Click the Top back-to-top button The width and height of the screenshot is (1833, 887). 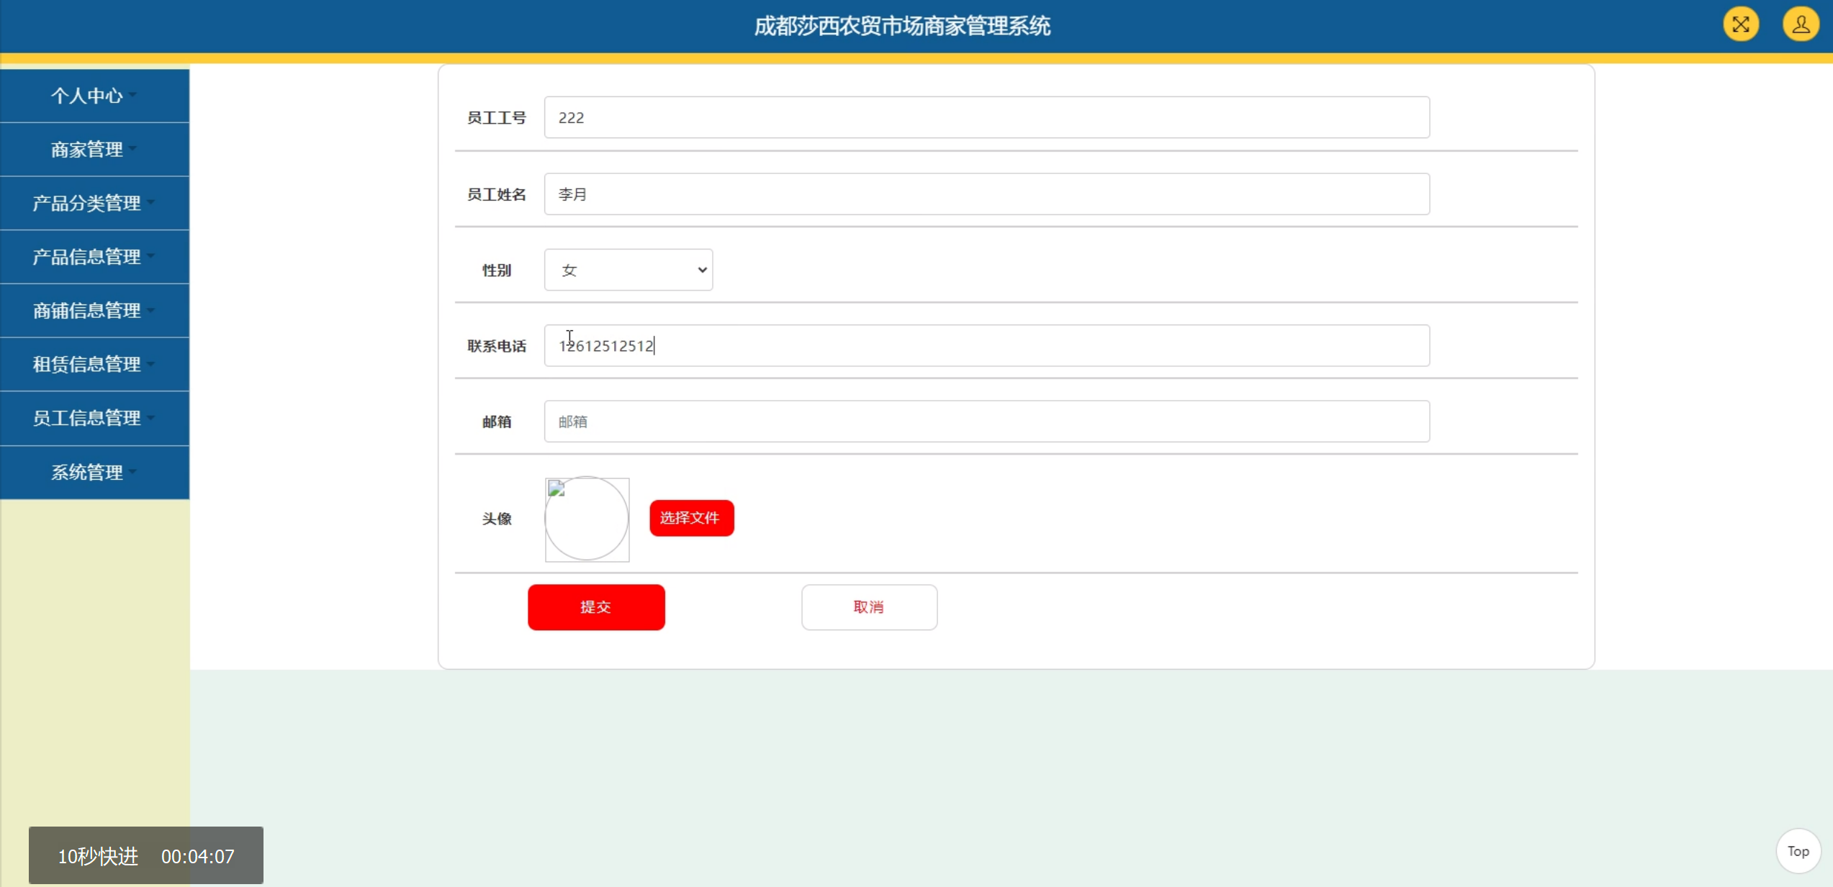point(1798,851)
